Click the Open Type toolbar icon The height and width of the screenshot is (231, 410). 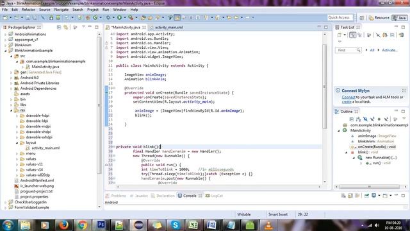[143, 17]
